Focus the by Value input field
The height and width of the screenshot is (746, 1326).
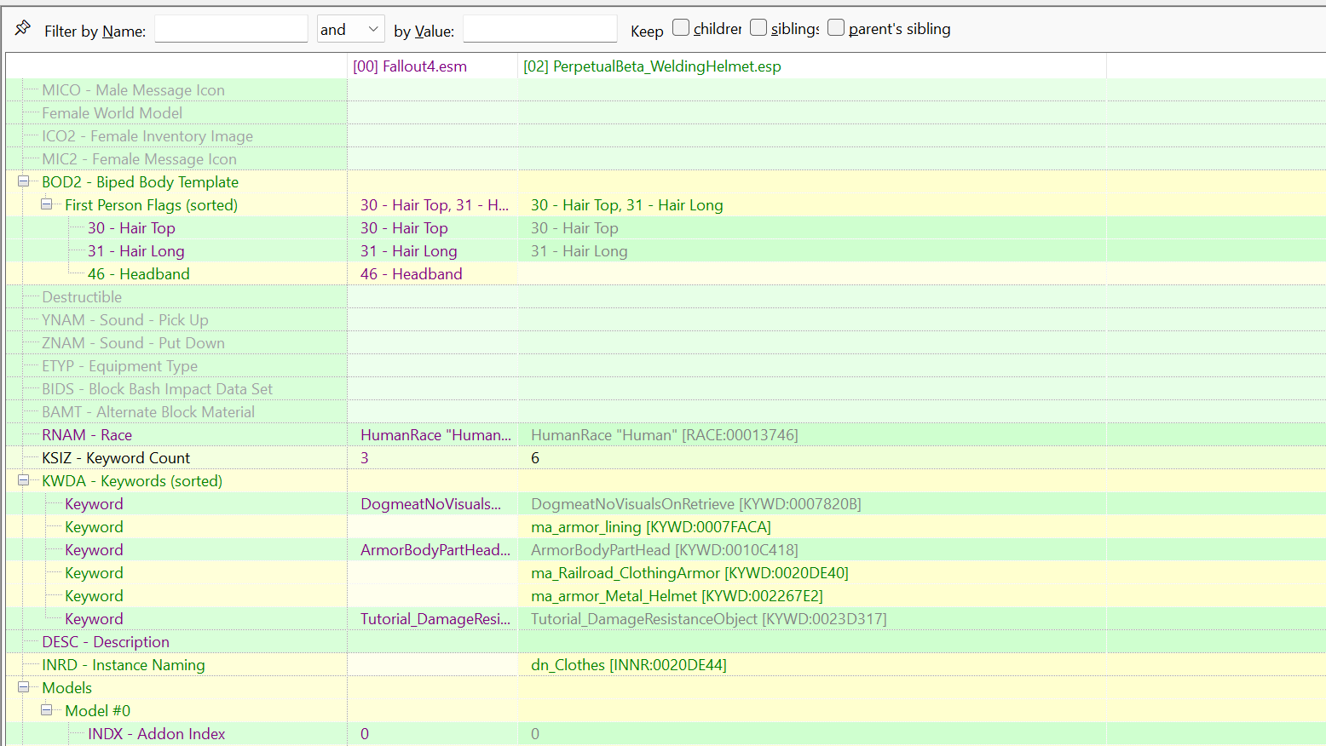pyautogui.click(x=540, y=29)
